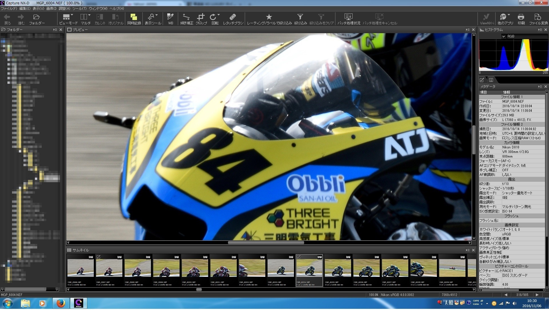Click the 印刷 print icon
The image size is (549, 310).
point(521,17)
